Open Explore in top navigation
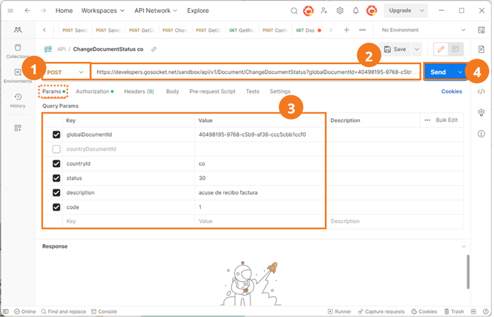The height and width of the screenshot is (317, 494). coord(198,11)
